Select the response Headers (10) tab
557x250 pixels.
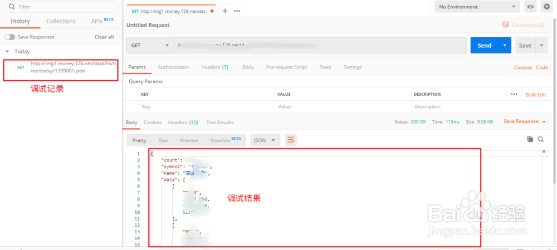pyautogui.click(x=183, y=122)
